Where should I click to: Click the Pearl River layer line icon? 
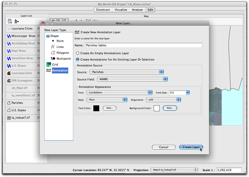click(x=9, y=51)
